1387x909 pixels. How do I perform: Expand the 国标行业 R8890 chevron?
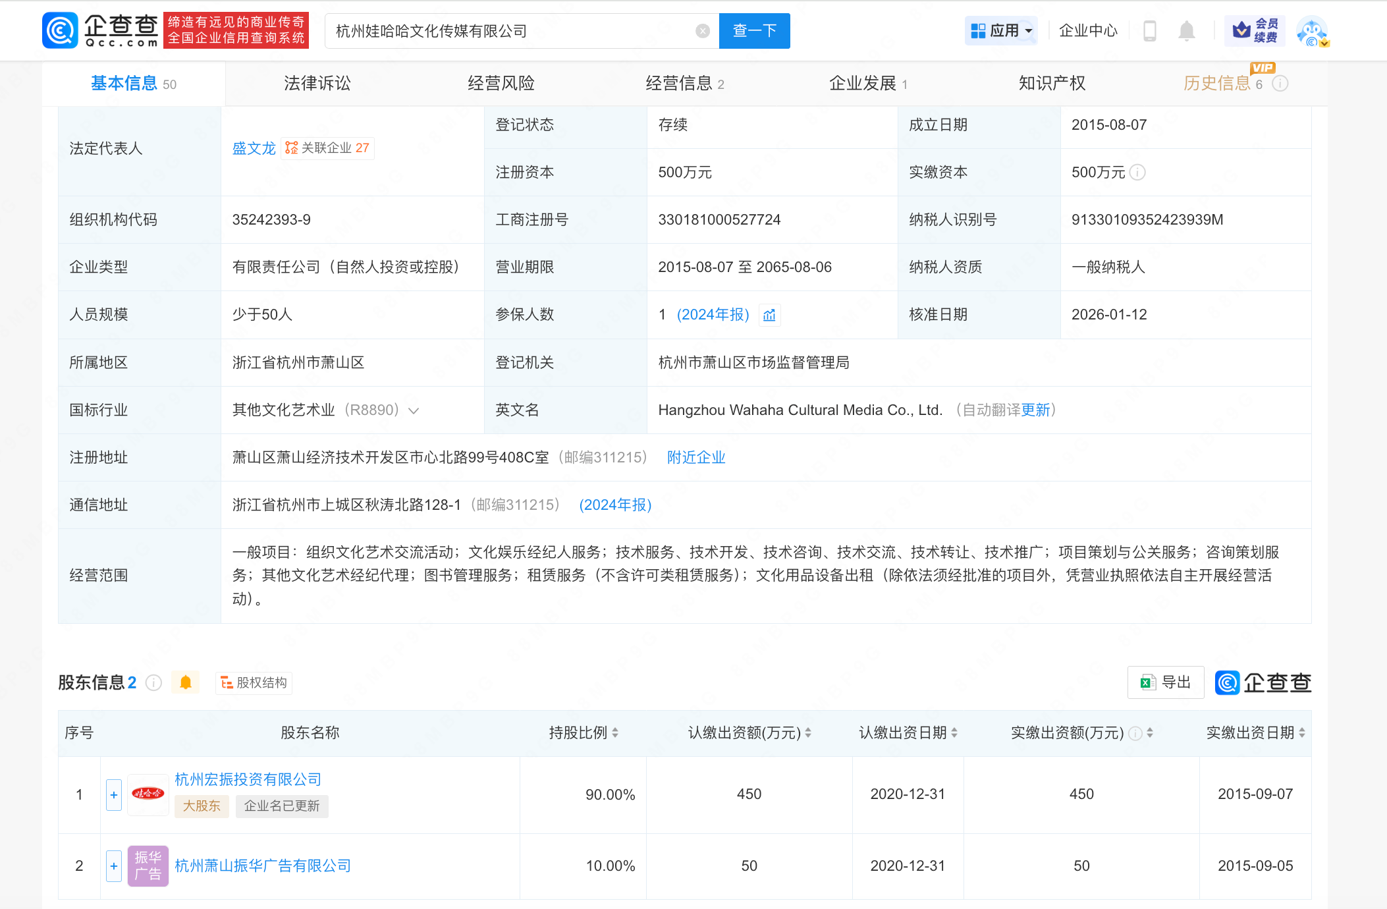tap(414, 410)
